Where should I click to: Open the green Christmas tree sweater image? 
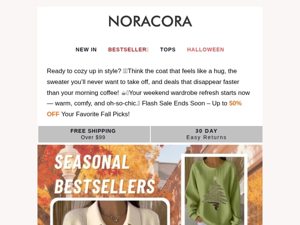(x=214, y=190)
